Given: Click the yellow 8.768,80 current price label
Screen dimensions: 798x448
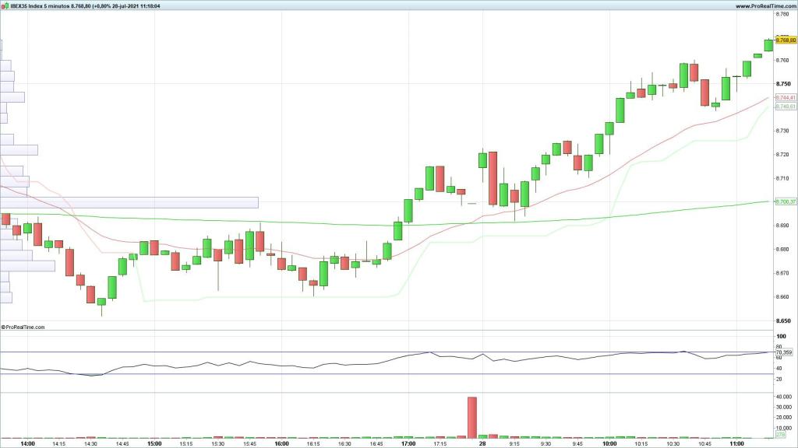Looking at the screenshot, I should [786, 40].
